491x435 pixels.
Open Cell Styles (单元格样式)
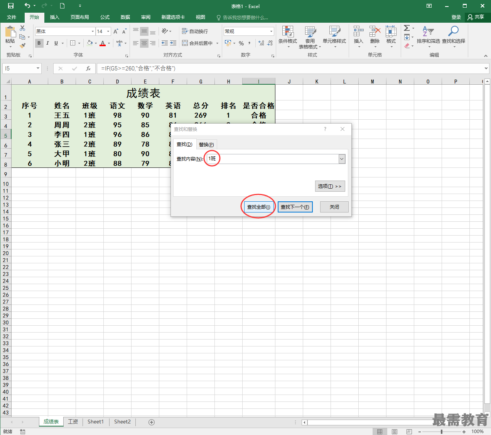334,37
